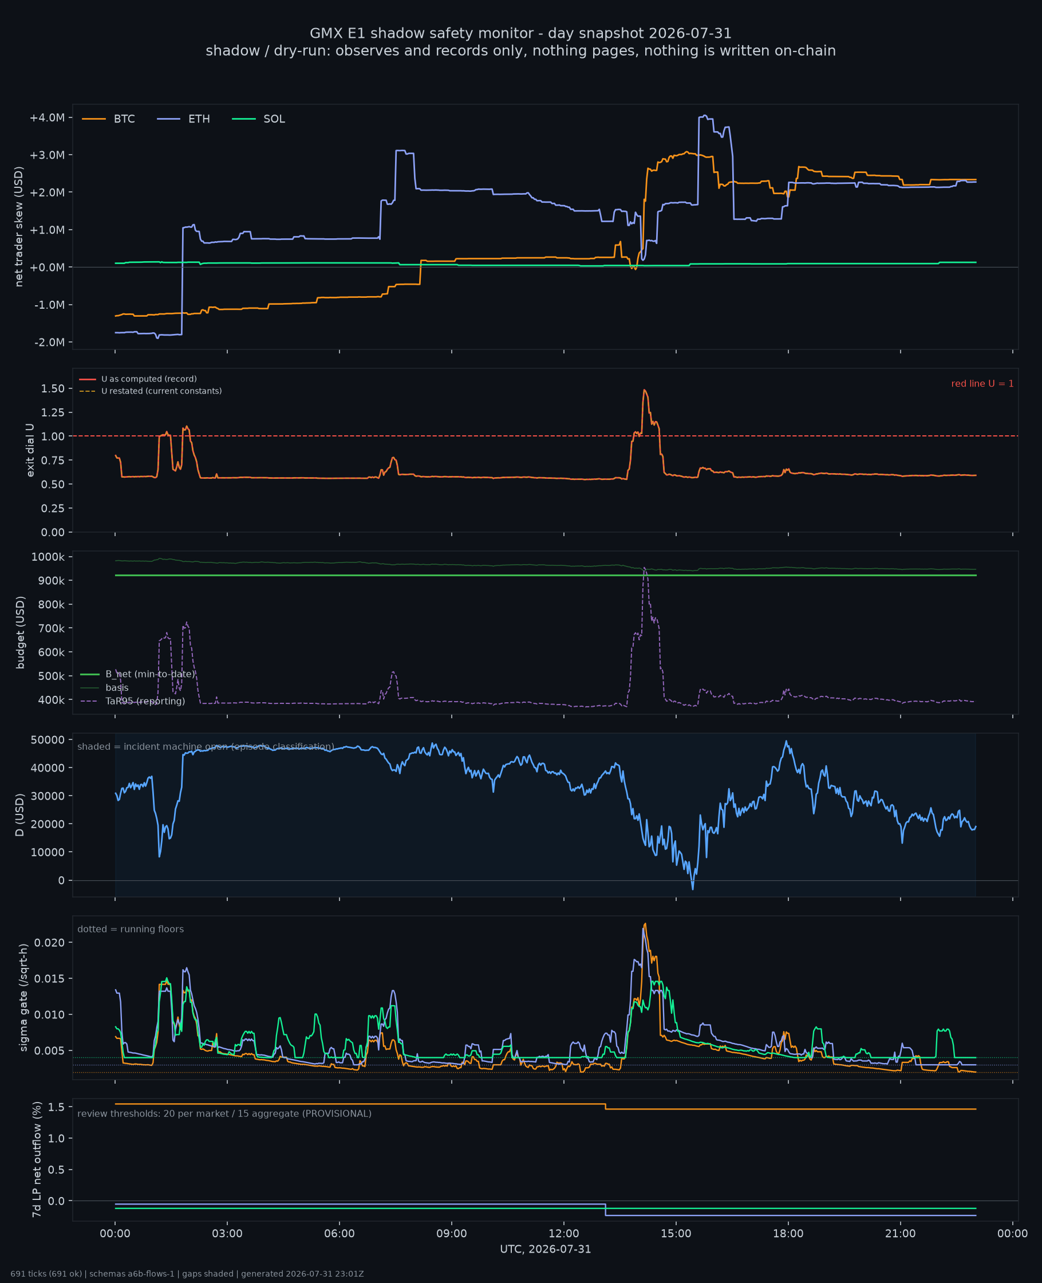Viewport: 1042px width, 1283px height.
Task: Click the D curve dip below zero
Action: (x=693, y=888)
